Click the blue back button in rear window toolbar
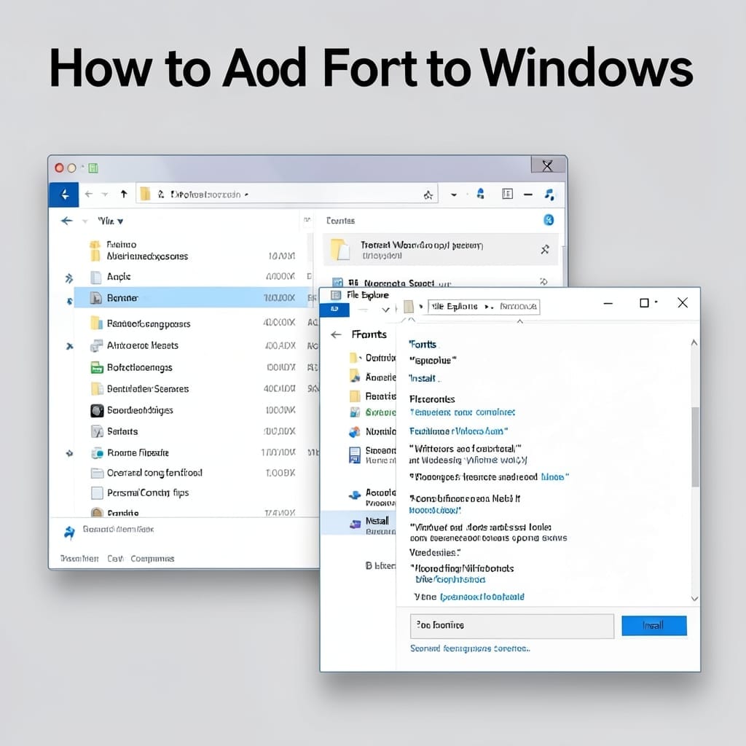Screen dimensions: 746x746 click(x=64, y=195)
